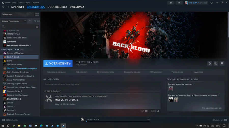The width and height of the screenshot is (229, 128).
Task: Open advanced filter options icon
Action: (37, 27)
